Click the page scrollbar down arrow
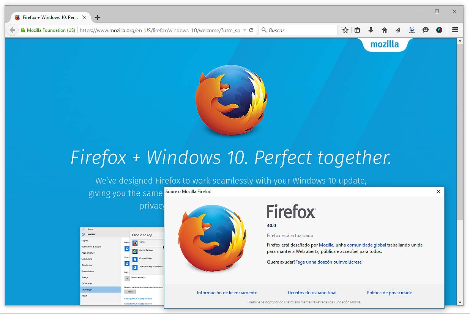 pos(460,302)
